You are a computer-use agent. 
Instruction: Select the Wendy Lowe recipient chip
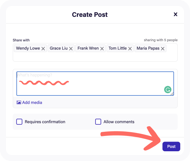pyautogui.click(x=30, y=48)
